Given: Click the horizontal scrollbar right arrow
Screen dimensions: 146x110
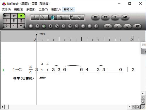Looking at the screenshot, I should (x=129, y=107).
